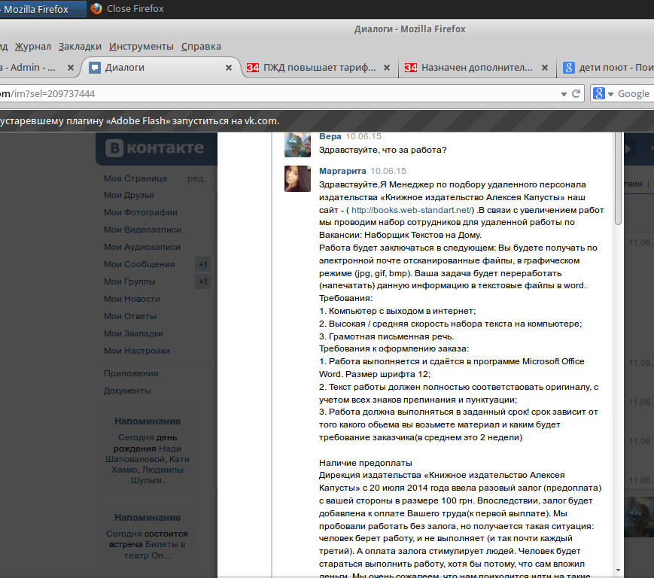This screenshot has width=654, height=578.
Task: Click the Google favicon on дети поют tab
Action: pyautogui.click(x=568, y=68)
